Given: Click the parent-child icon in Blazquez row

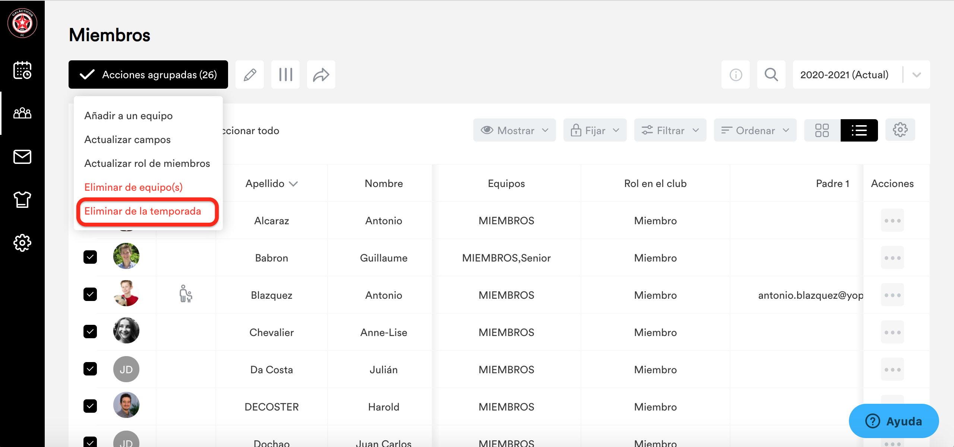Looking at the screenshot, I should [x=186, y=294].
